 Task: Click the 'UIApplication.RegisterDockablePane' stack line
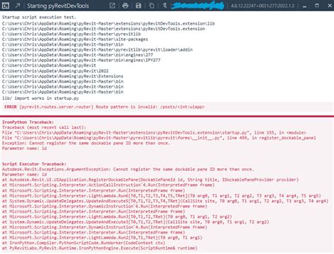[150, 179]
